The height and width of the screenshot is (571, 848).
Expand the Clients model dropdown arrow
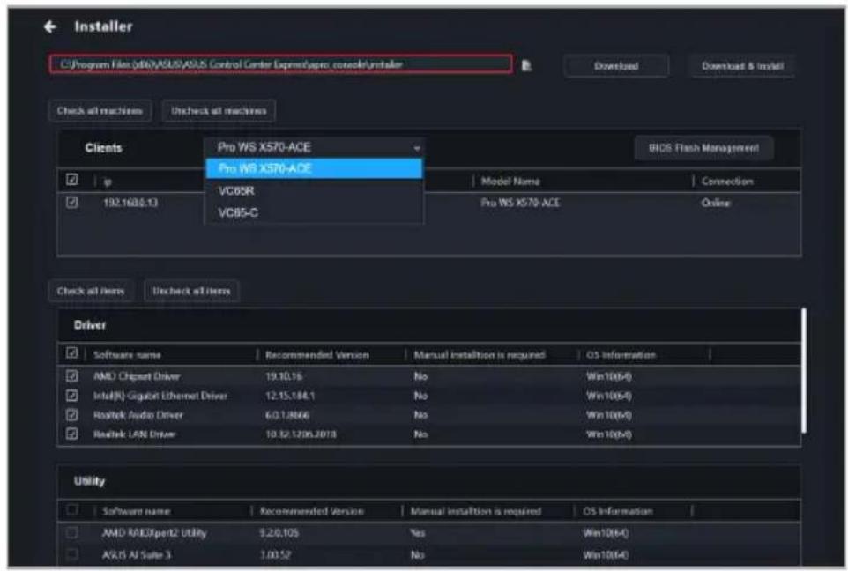click(x=416, y=148)
